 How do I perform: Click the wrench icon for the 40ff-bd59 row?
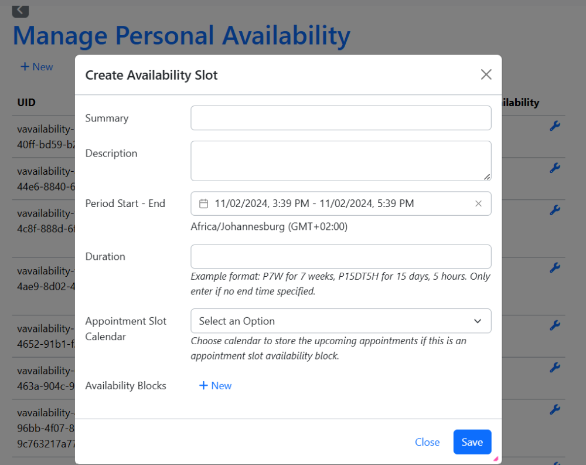[x=554, y=126]
